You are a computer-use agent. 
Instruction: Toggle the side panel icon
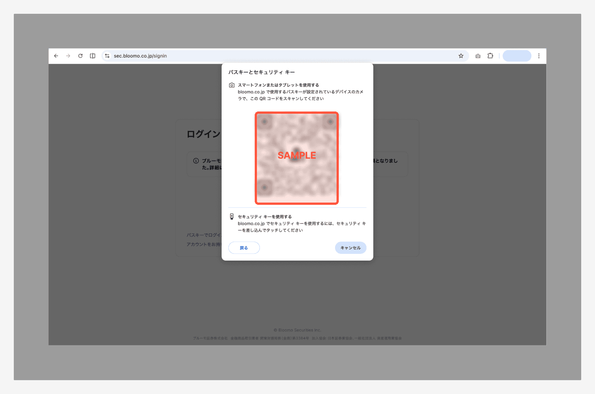(x=93, y=56)
